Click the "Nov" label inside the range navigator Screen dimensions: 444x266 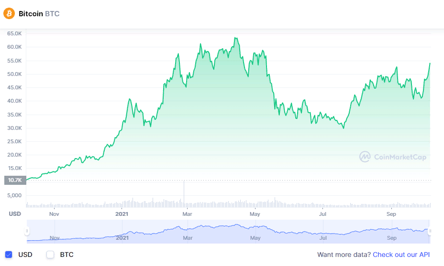click(x=55, y=237)
